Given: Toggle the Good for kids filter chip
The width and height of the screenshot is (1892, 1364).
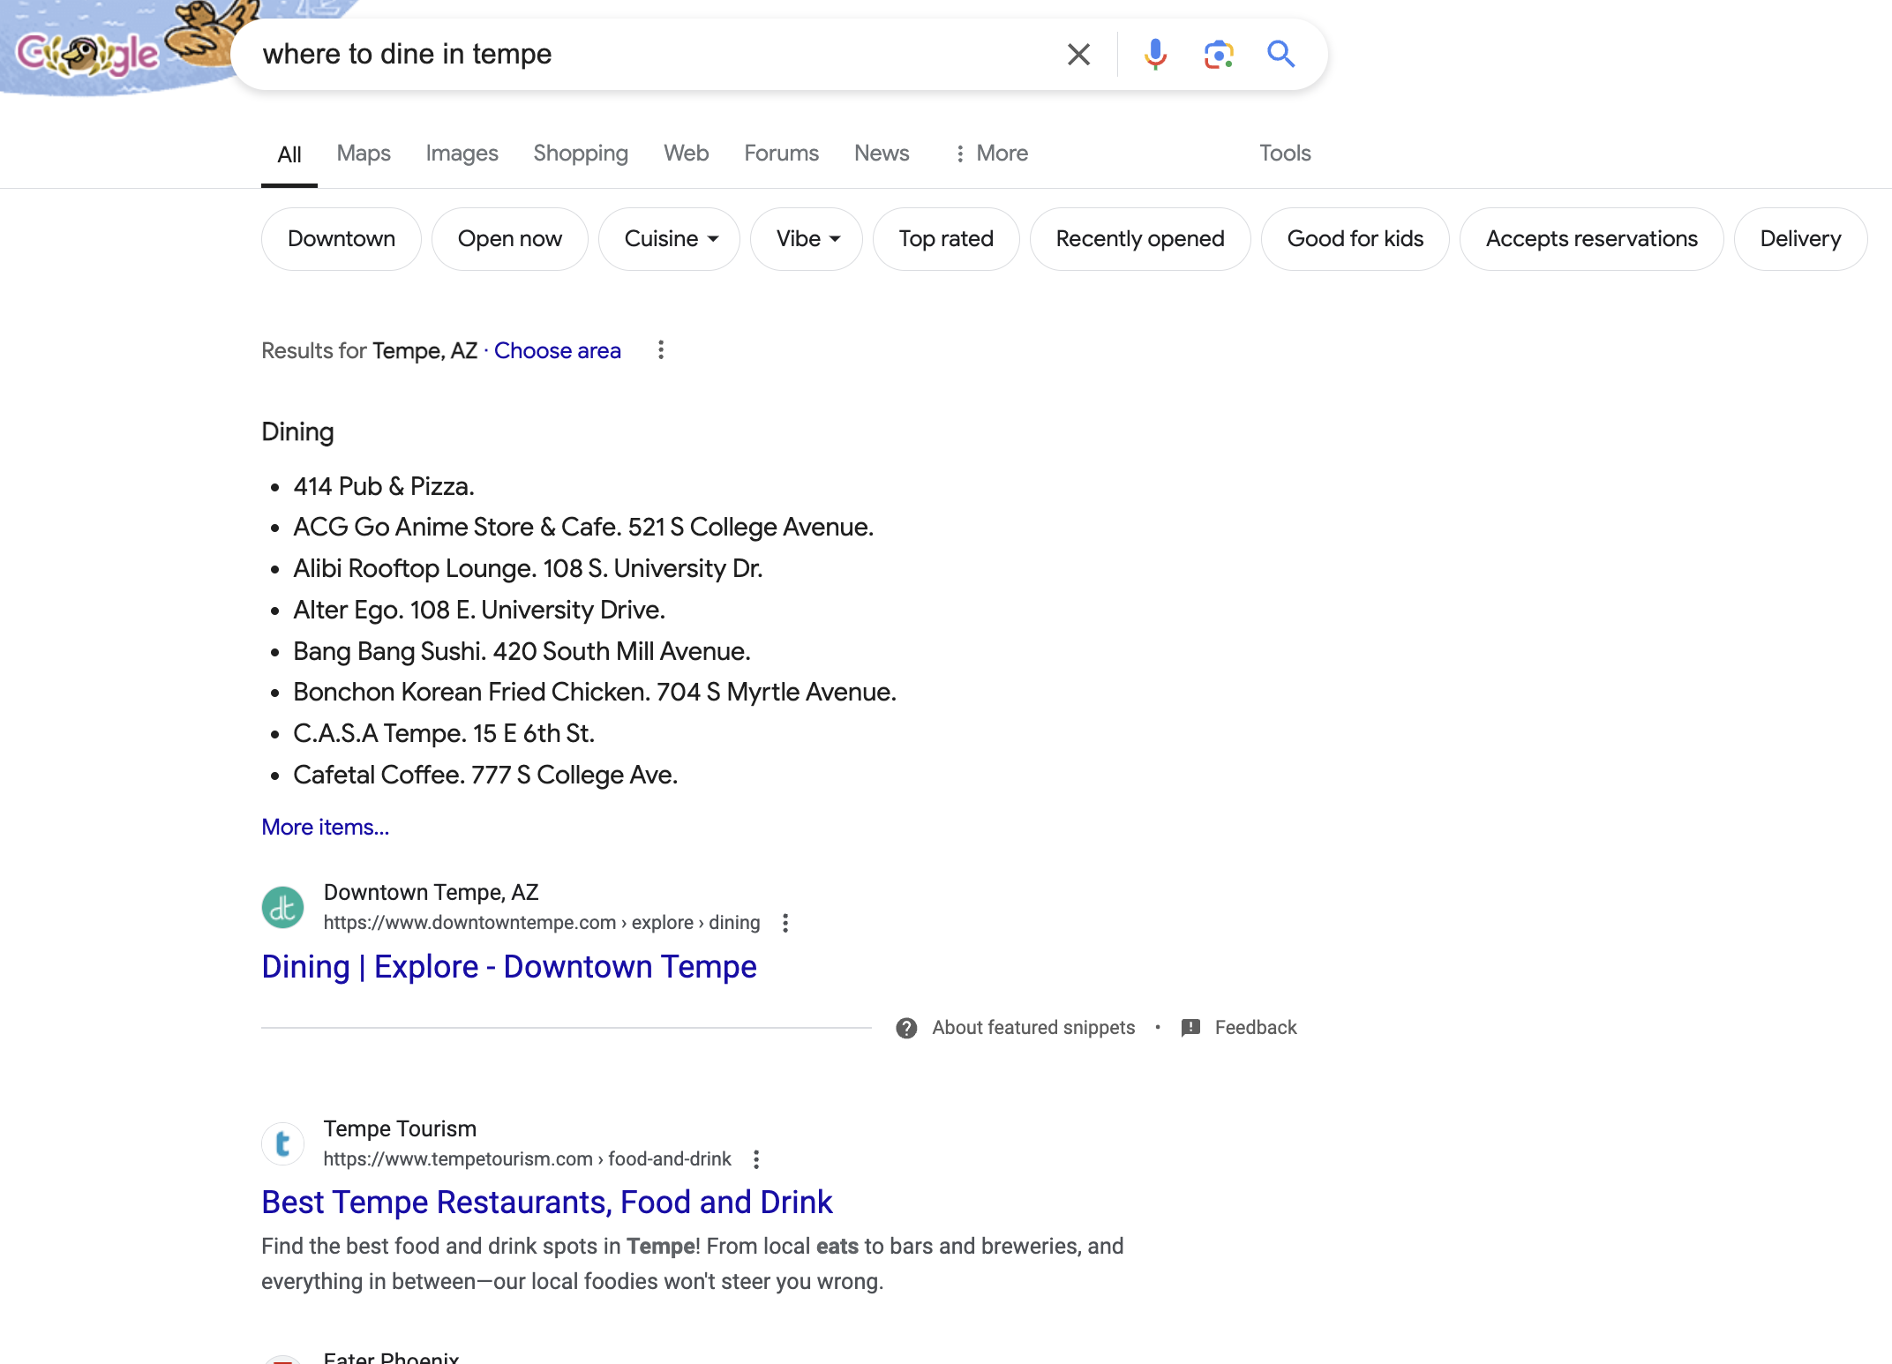Looking at the screenshot, I should coord(1355,239).
